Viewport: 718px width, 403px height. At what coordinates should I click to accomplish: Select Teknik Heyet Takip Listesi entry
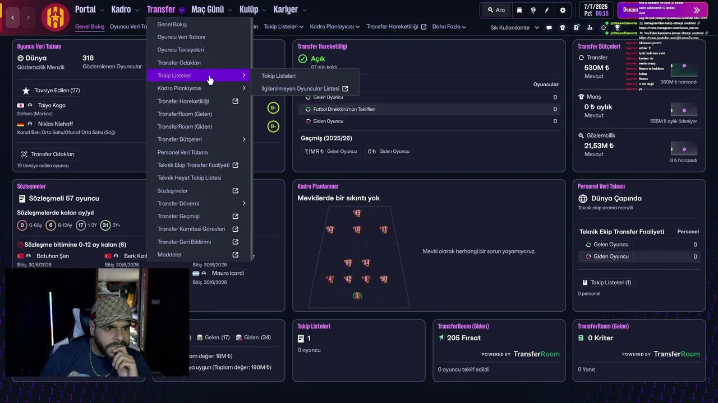(x=190, y=178)
